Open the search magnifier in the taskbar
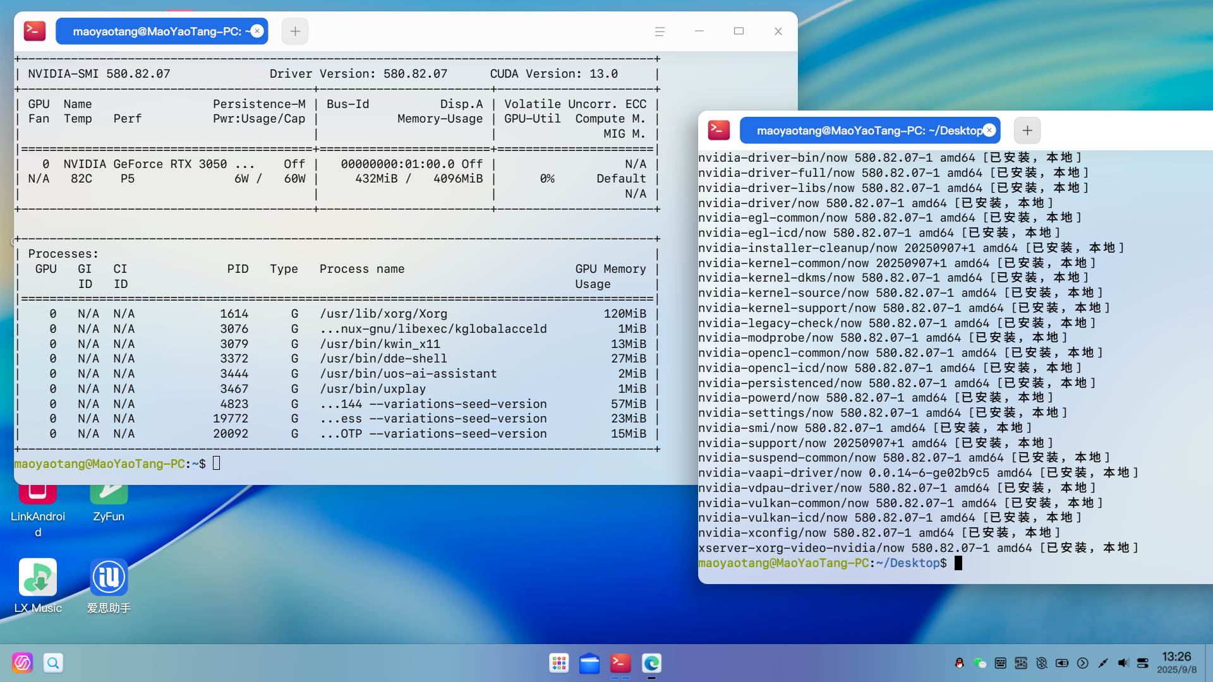The width and height of the screenshot is (1213, 682). point(53,662)
